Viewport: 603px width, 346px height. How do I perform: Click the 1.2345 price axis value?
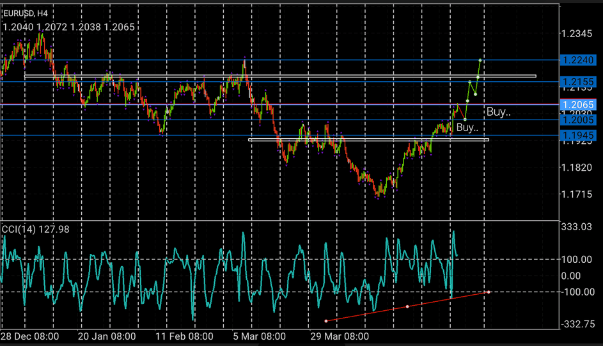pos(578,34)
